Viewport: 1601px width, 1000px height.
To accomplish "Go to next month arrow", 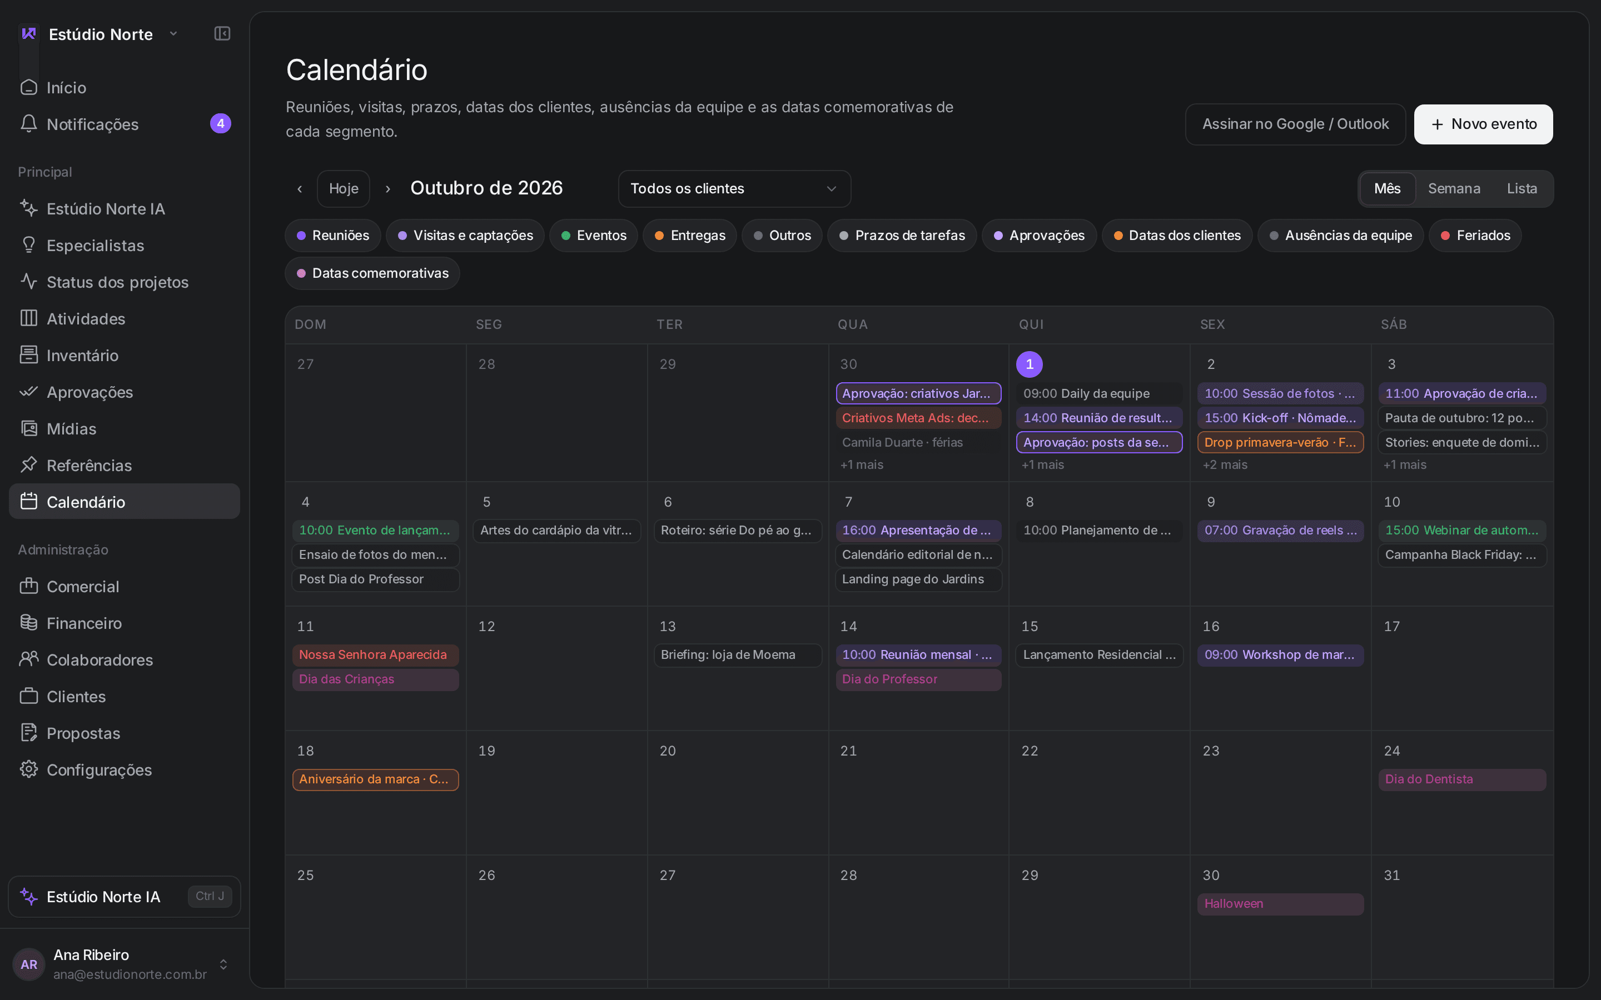I will click(x=387, y=189).
